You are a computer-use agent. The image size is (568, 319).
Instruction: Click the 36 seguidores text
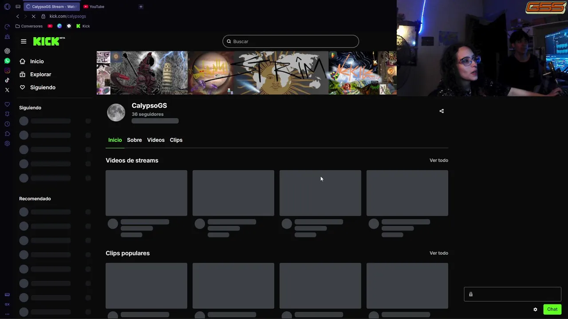(x=147, y=114)
